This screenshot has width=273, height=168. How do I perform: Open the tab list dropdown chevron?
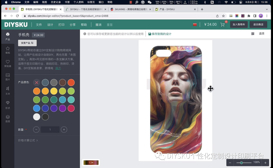[267, 9]
